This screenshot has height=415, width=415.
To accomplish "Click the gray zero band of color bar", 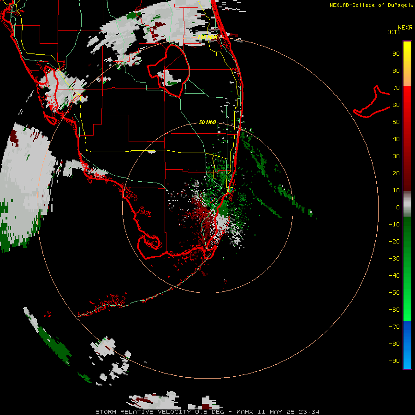I will coord(407,204).
